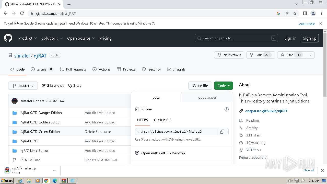Screen dimensions: 327x184
Task: Click the Clone help question mark icon
Action: click(226, 109)
